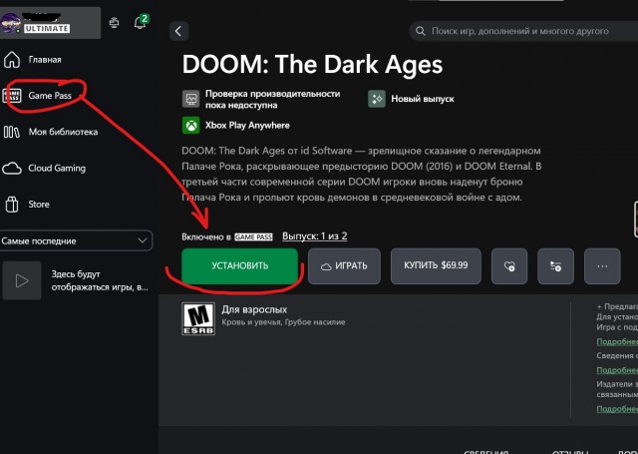Click the Xbox Play Anywhere label
The image size is (638, 454).
(x=247, y=126)
